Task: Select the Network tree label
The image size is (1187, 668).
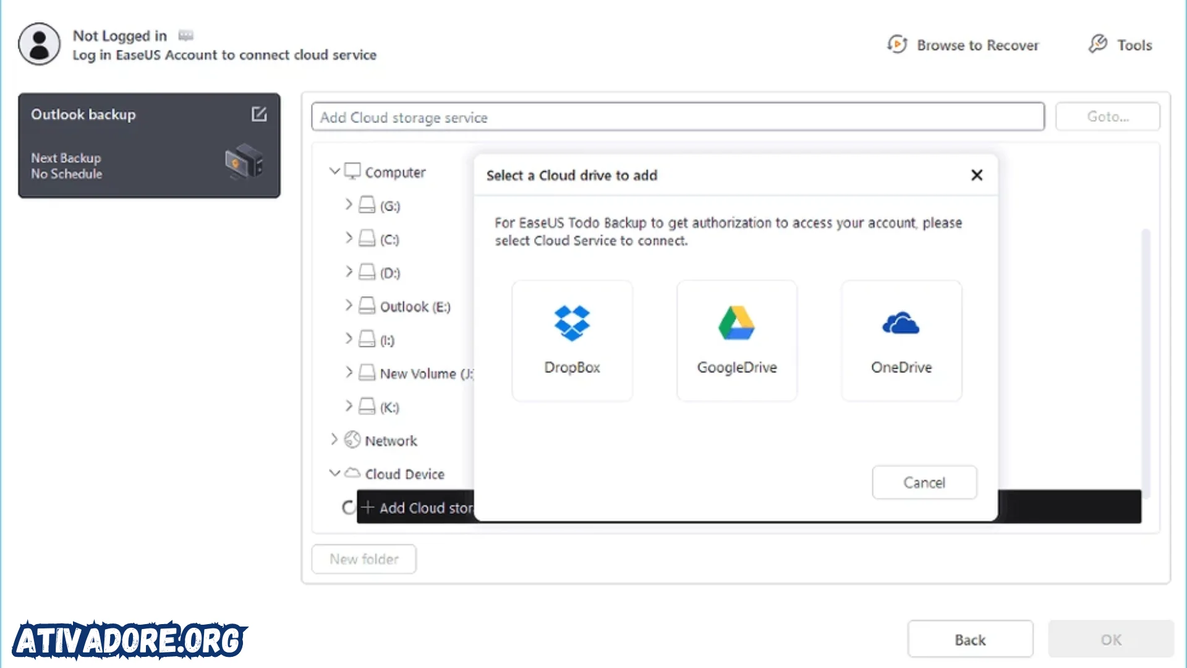Action: pos(391,441)
